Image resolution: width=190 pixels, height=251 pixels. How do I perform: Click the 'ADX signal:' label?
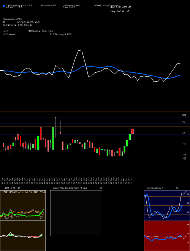coord(9,34)
